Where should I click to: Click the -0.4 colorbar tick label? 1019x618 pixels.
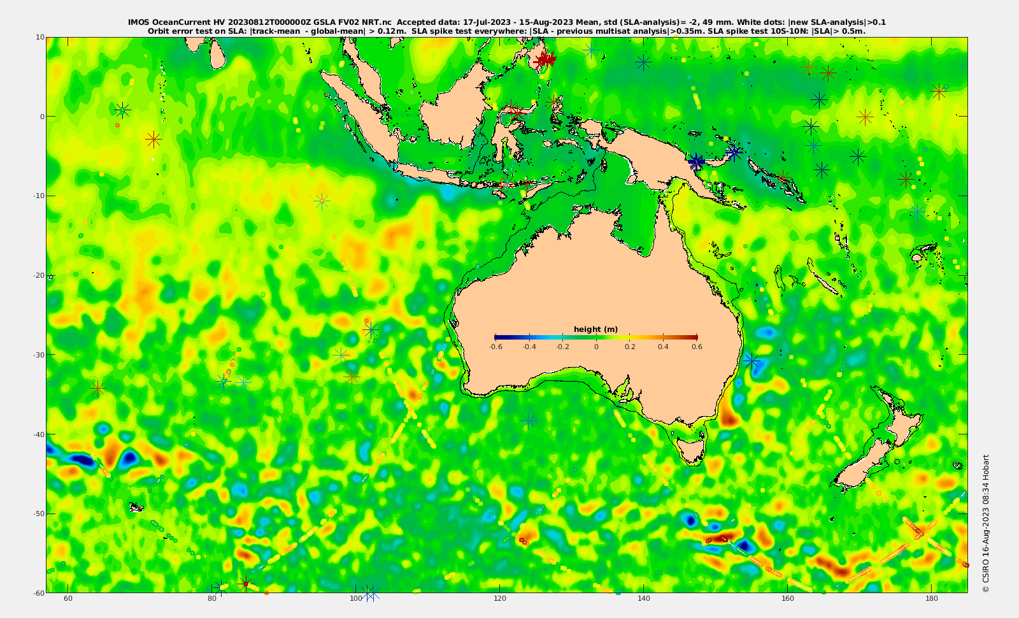click(529, 347)
